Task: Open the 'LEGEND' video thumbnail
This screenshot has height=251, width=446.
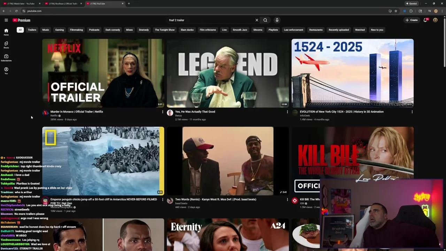Action: 228,73
